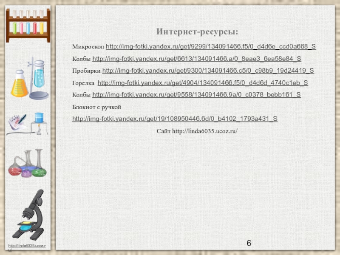Click the tall blue liquid glass vessel

click(x=39, y=76)
